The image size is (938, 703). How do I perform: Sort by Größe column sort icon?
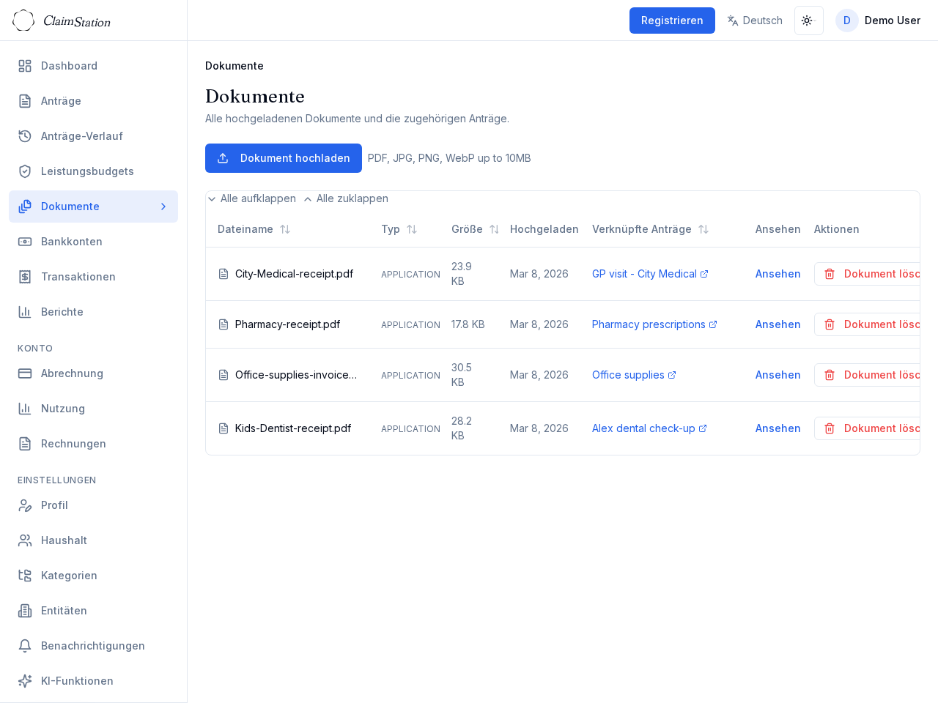(494, 229)
